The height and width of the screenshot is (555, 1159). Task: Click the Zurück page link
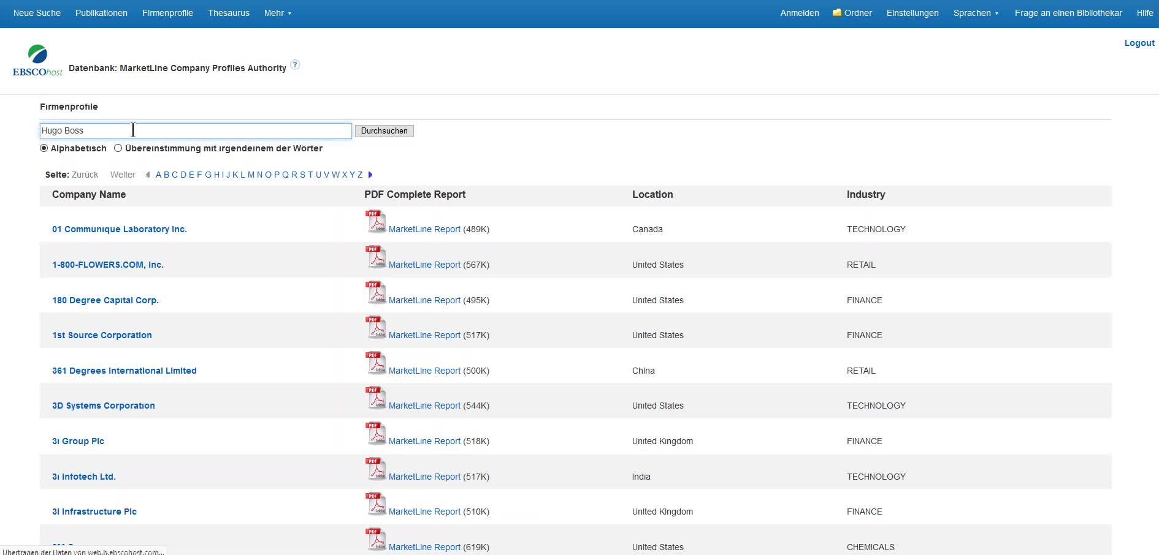(85, 175)
